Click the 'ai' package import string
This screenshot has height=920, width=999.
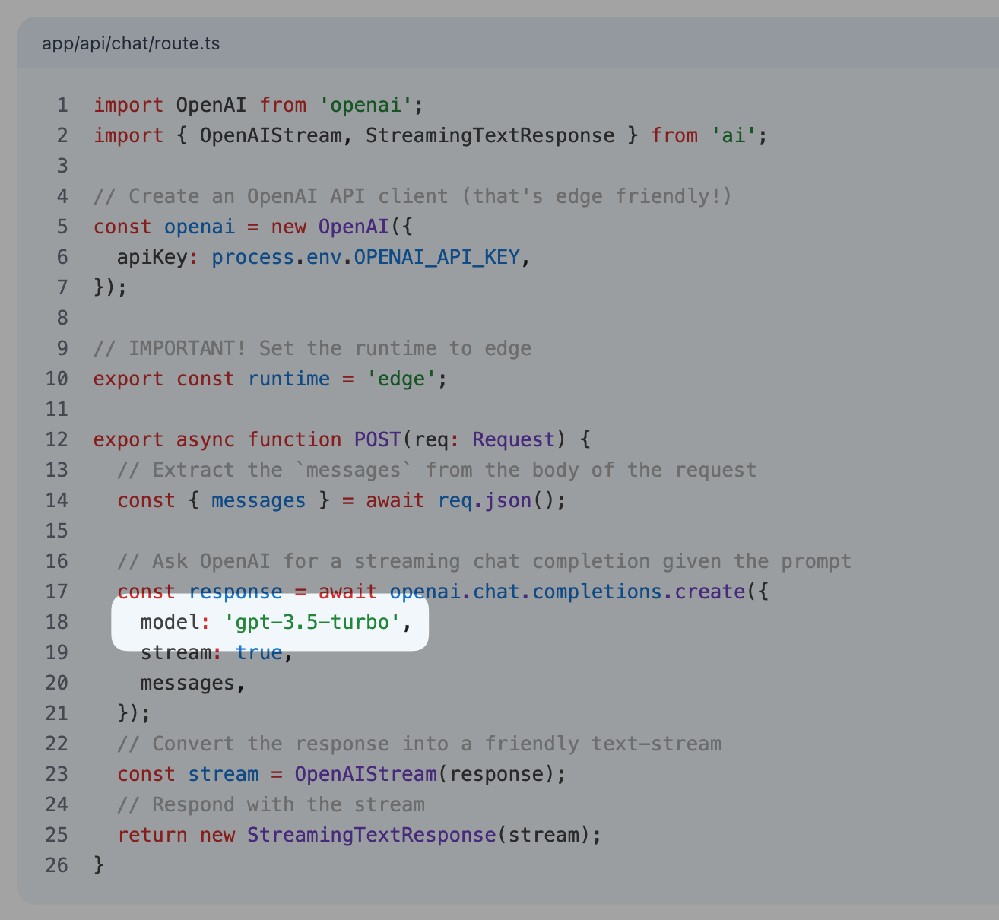[x=731, y=135]
